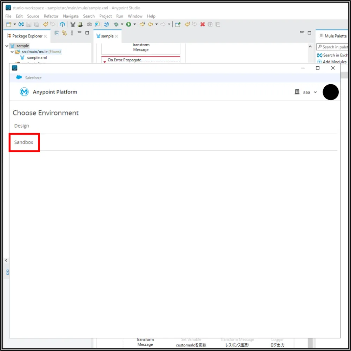Open the Refactor menu
The image size is (351, 351).
click(x=51, y=16)
